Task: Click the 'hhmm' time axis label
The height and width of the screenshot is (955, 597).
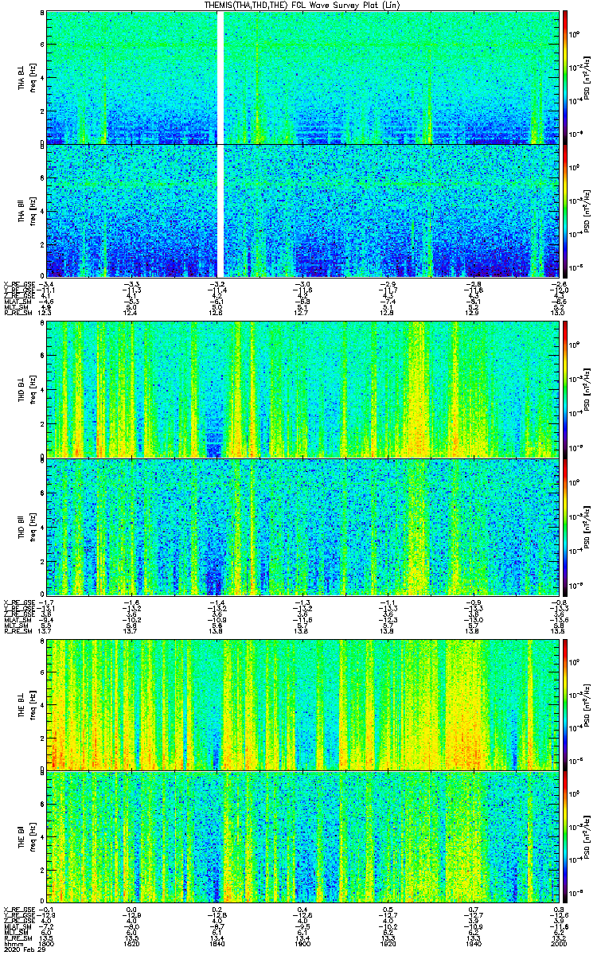Action: coord(13,944)
